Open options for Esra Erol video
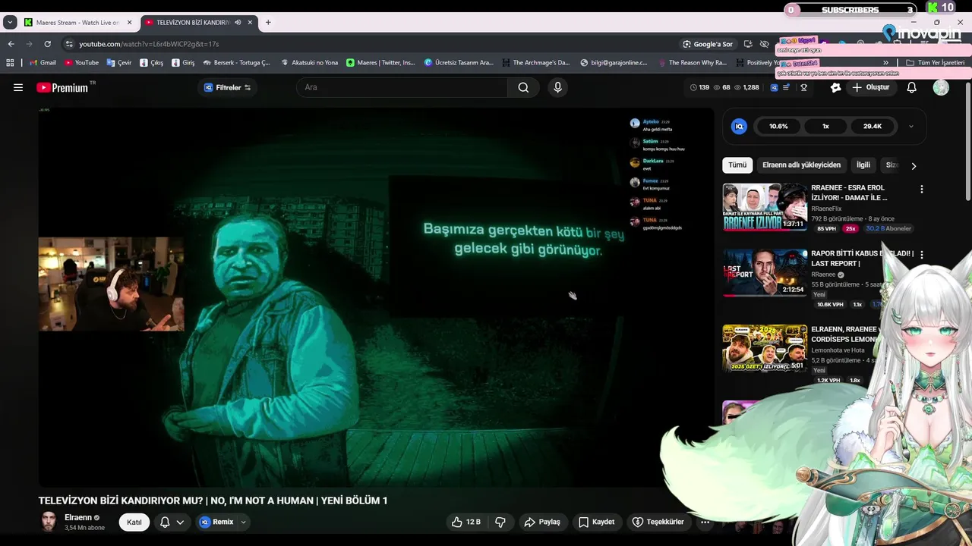This screenshot has height=546, width=972. (921, 189)
